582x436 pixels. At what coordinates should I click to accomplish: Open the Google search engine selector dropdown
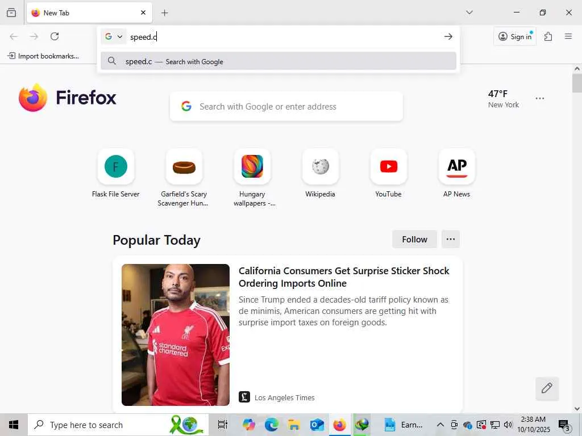point(114,36)
